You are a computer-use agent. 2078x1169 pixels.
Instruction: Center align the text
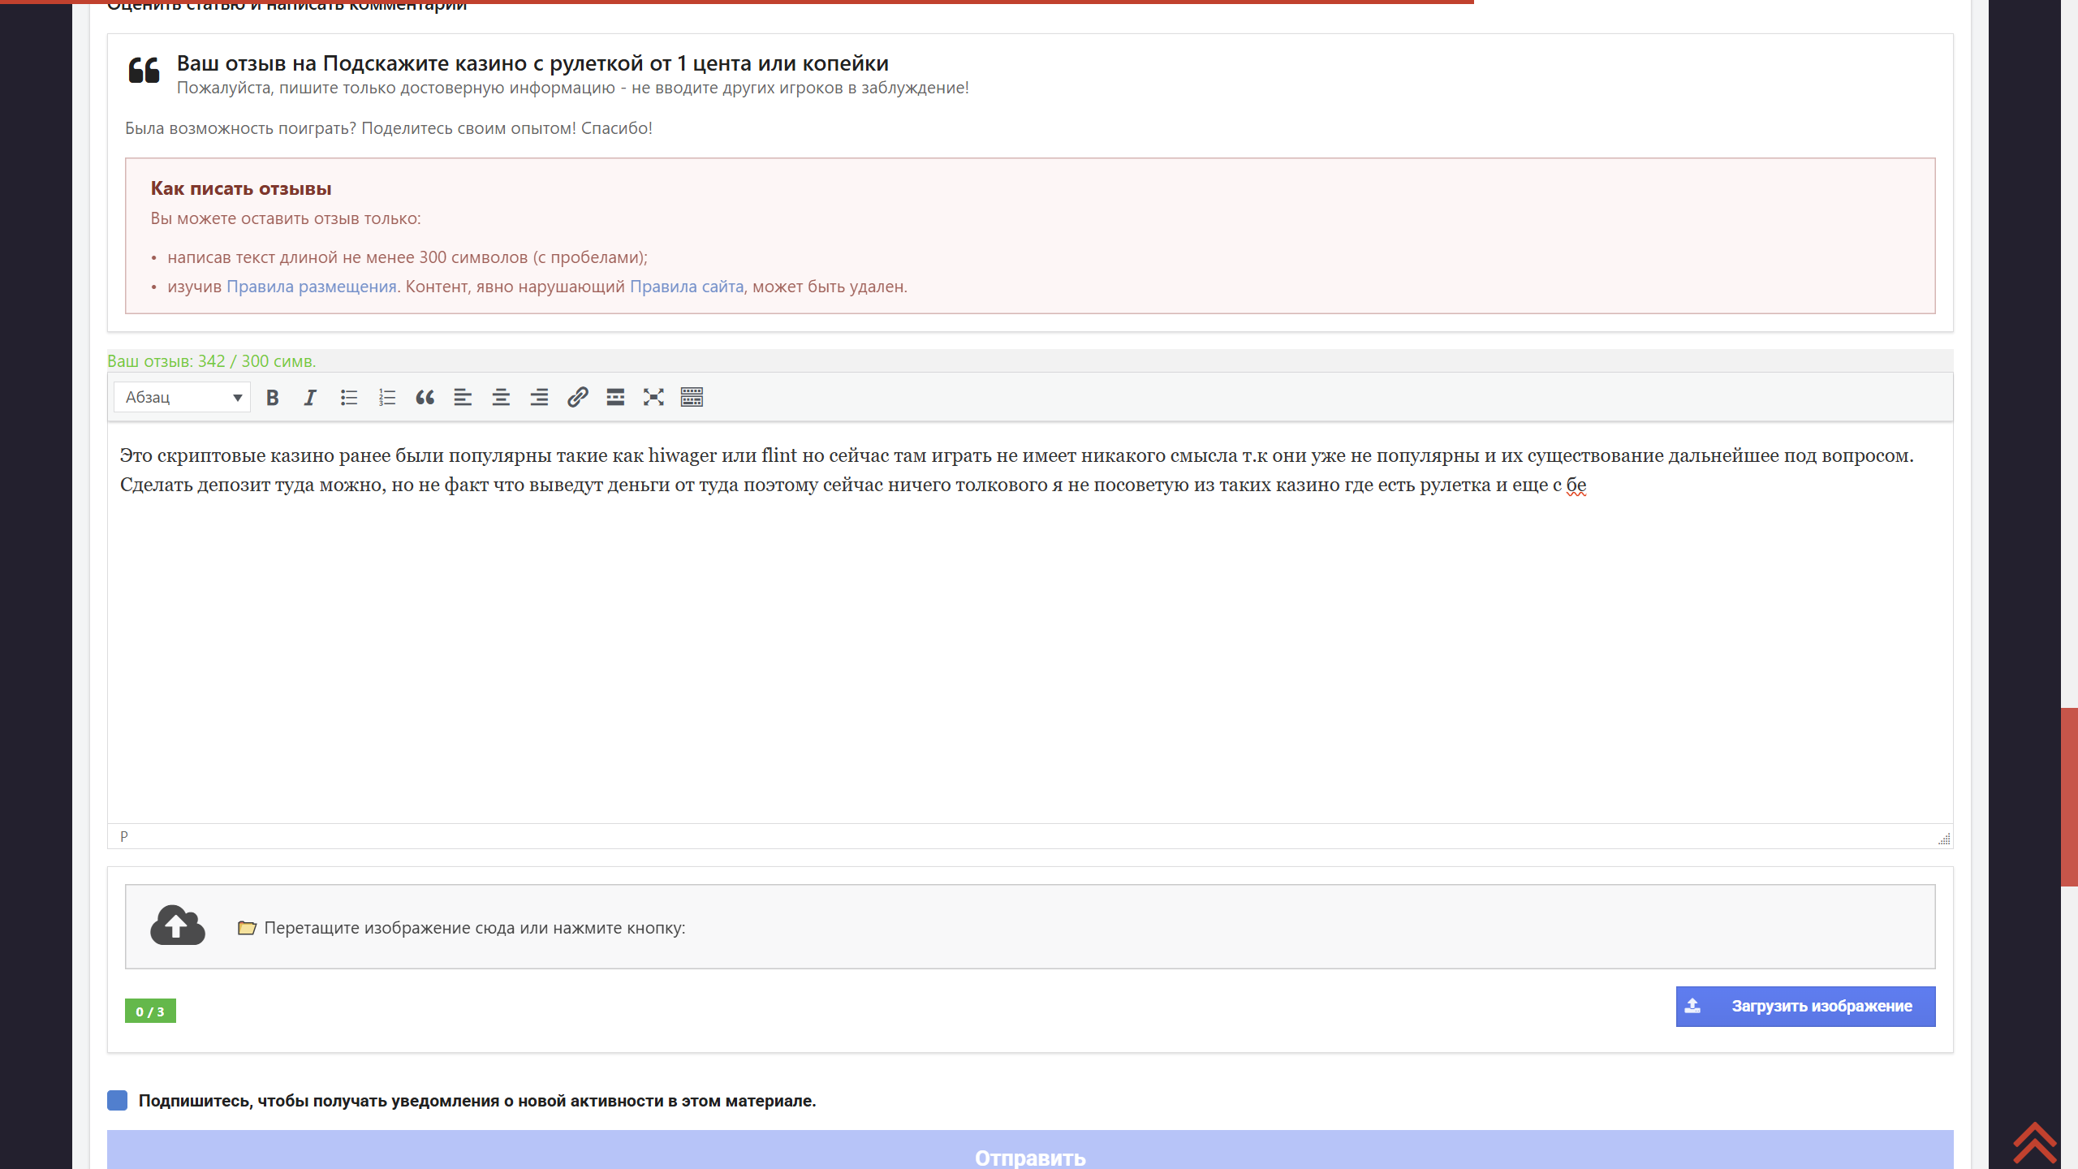pyautogui.click(x=501, y=397)
